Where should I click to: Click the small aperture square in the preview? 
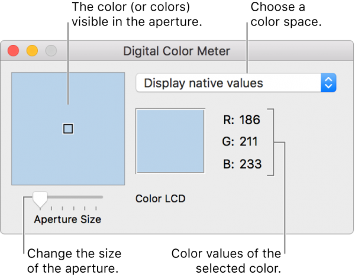coord(68,128)
